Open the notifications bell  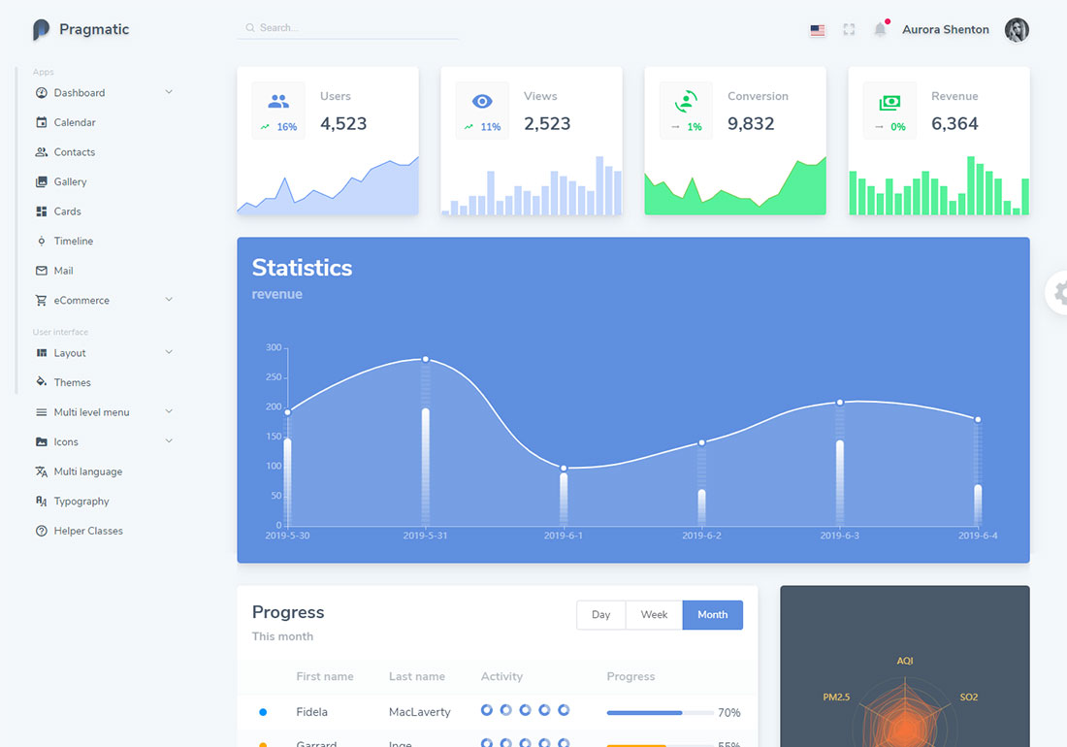pyautogui.click(x=881, y=28)
